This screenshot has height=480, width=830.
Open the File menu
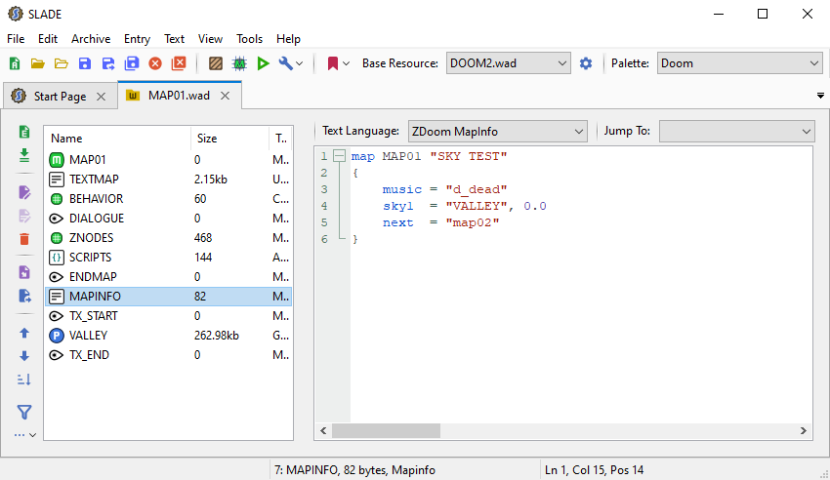[16, 39]
